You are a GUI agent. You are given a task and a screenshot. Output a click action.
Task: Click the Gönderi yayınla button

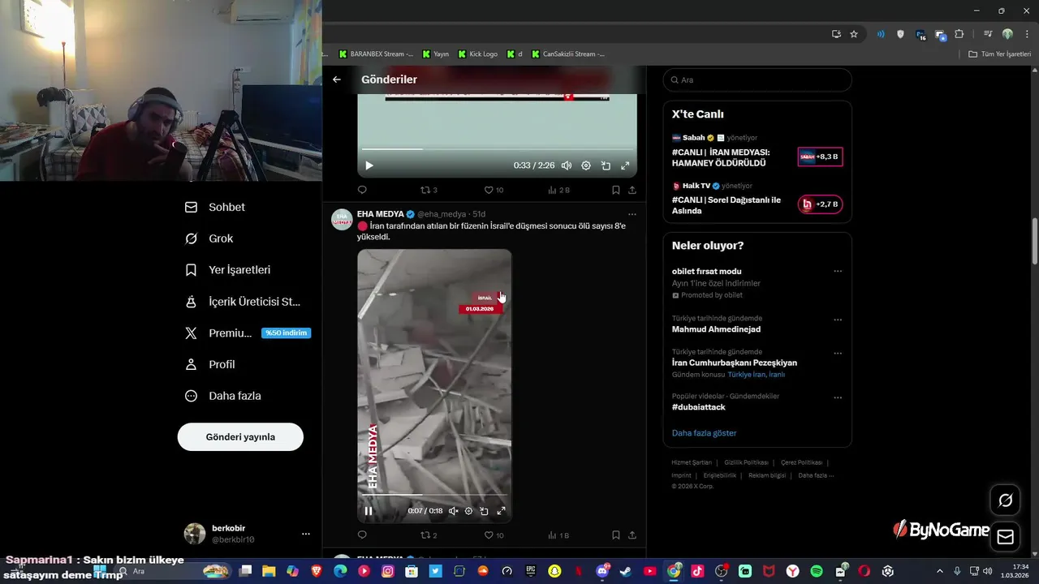click(x=240, y=436)
